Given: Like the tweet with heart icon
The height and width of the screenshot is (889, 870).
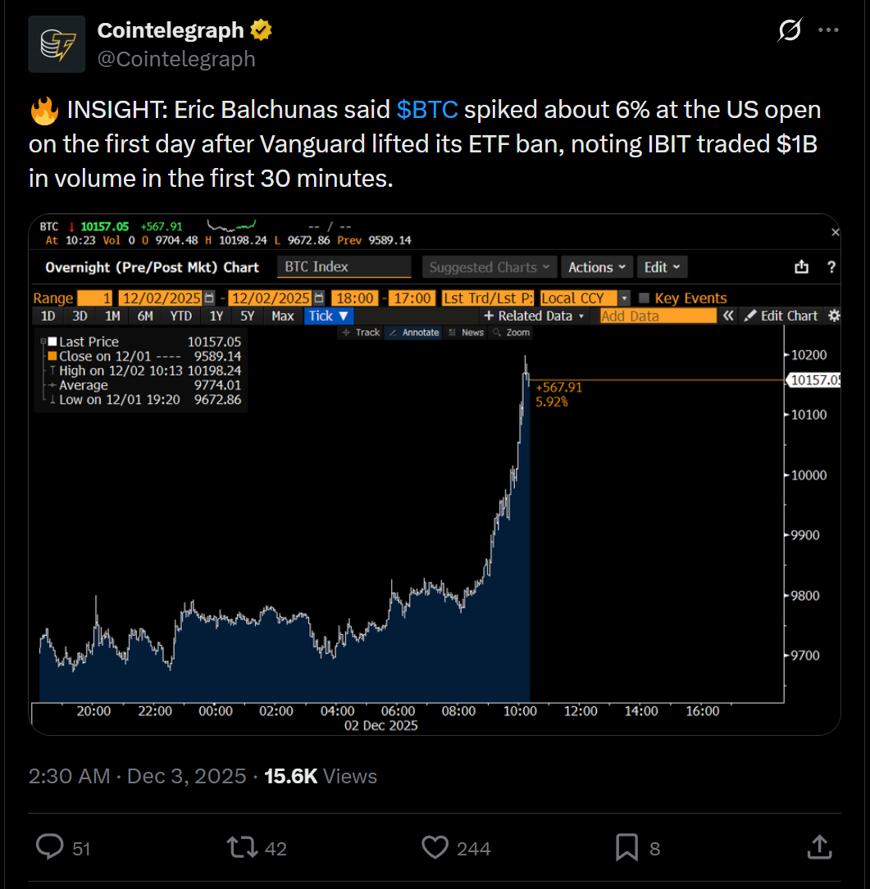Looking at the screenshot, I should pyautogui.click(x=435, y=847).
